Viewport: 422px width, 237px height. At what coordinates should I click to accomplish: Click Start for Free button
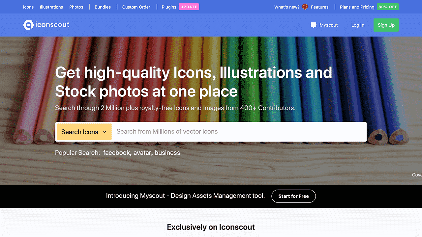(x=293, y=196)
